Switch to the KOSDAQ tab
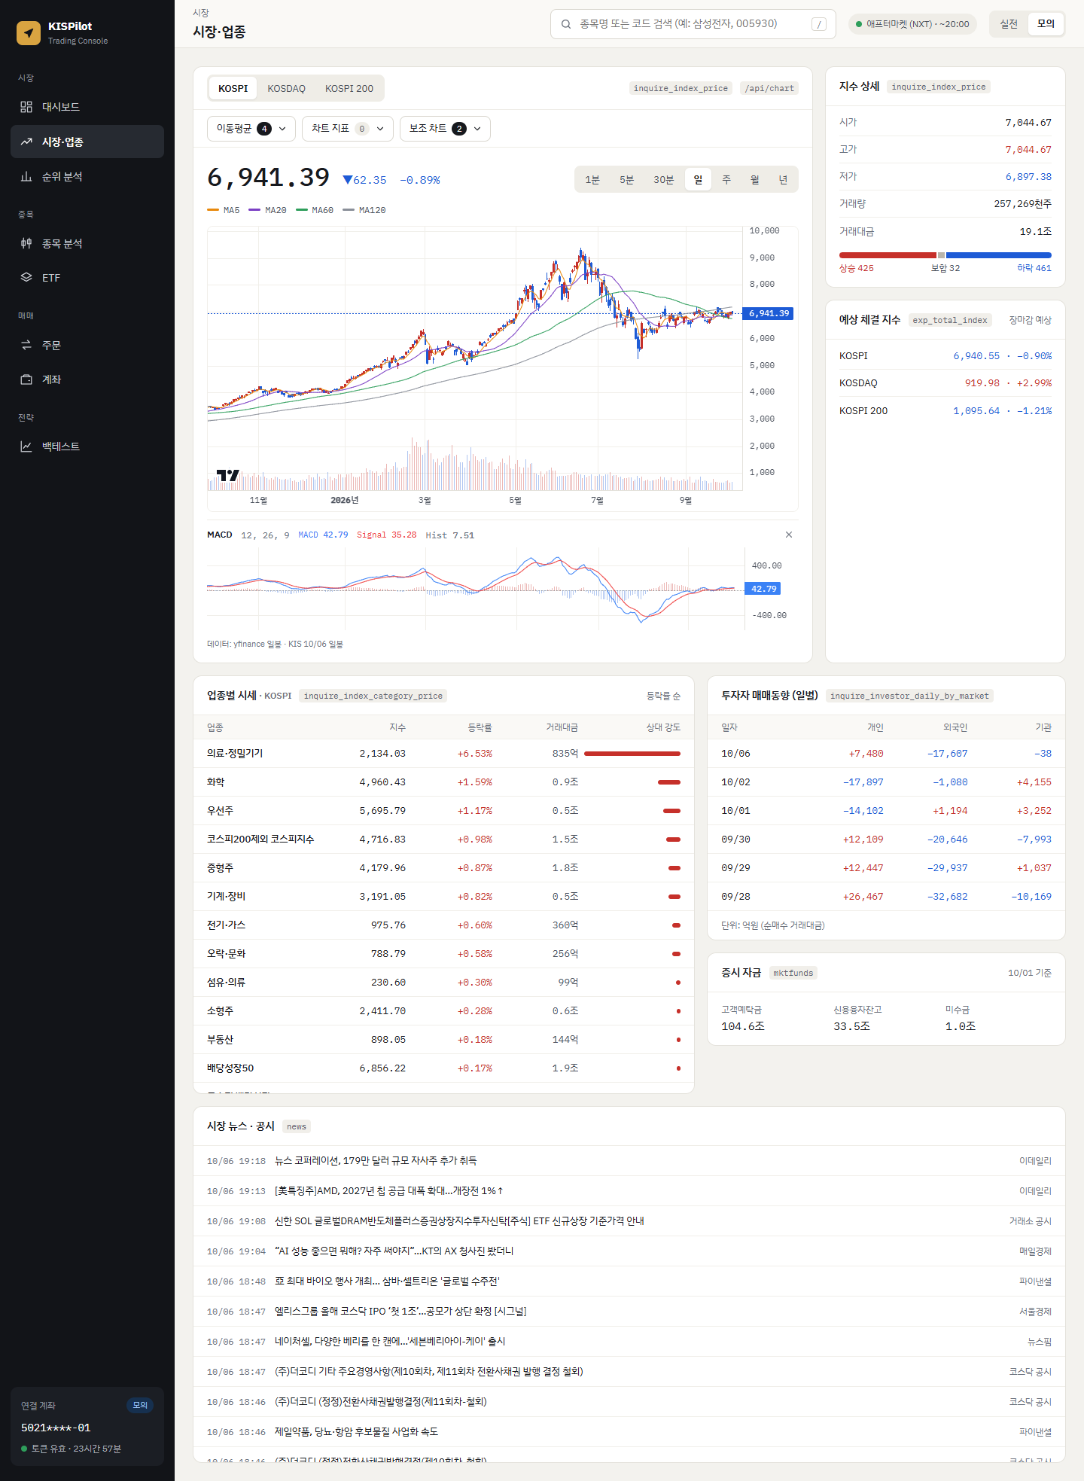Viewport: 1084px width, 1481px height. coord(287,88)
